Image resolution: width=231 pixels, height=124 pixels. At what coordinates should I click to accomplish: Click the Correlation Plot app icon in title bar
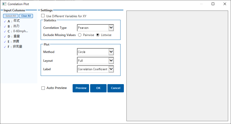(x=4, y=4)
